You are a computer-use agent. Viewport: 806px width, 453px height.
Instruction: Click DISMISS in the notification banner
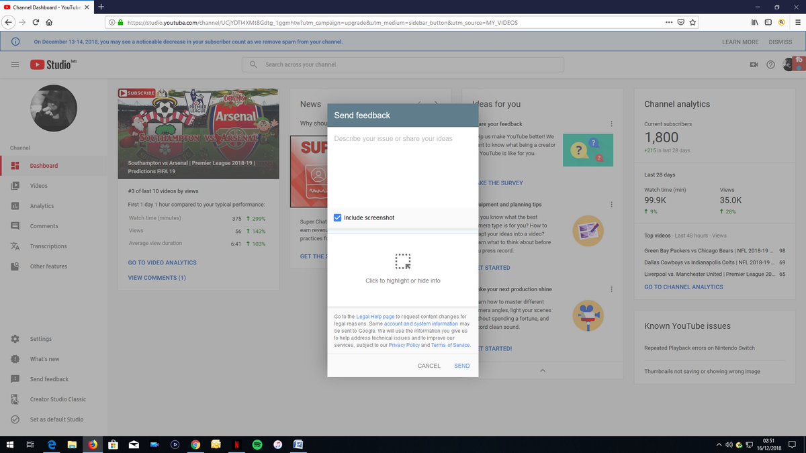pyautogui.click(x=780, y=42)
